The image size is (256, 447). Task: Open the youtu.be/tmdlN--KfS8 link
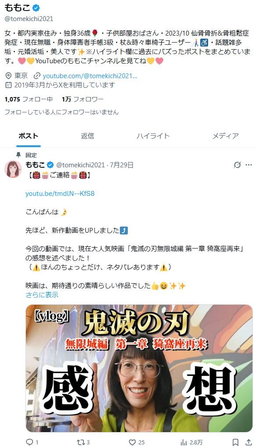tap(60, 194)
